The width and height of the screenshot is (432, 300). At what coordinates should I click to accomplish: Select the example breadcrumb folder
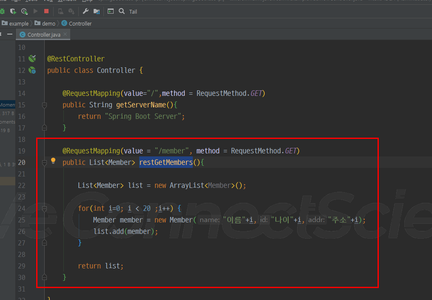(x=15, y=23)
